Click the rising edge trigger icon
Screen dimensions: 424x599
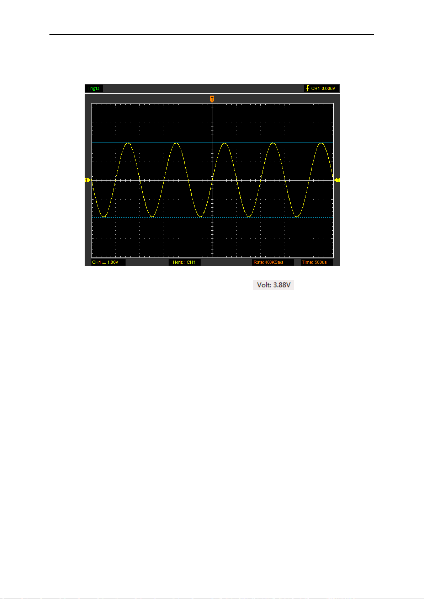click(307, 89)
